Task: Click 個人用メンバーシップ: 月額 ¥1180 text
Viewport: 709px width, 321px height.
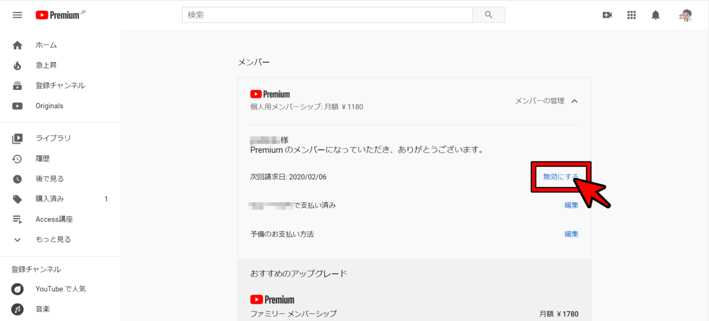Action: [307, 107]
